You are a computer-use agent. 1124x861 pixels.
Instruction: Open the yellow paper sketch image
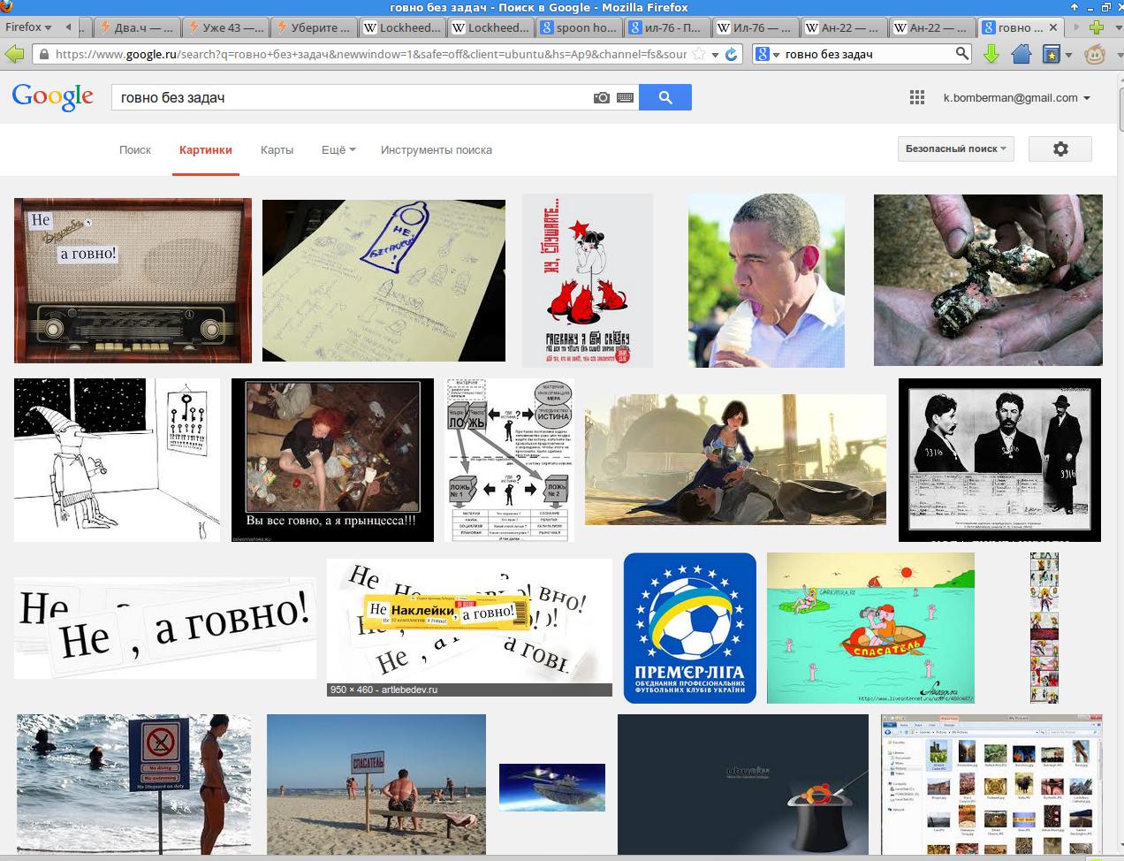coord(384,280)
